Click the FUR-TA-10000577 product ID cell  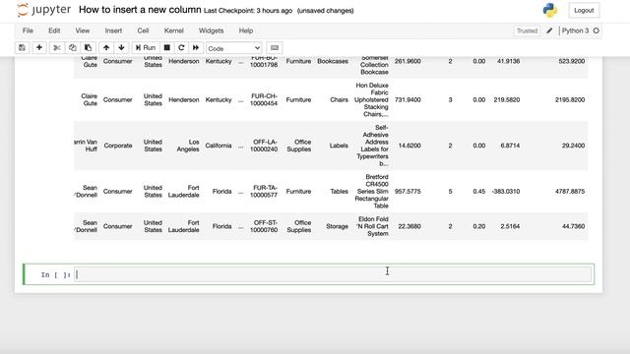[264, 191]
